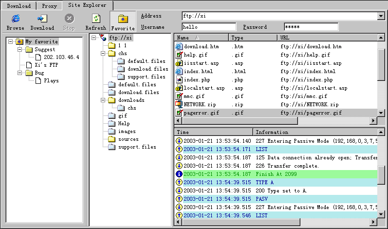
Task: Click the NETWORK.zip file icon
Action: pos(179,104)
